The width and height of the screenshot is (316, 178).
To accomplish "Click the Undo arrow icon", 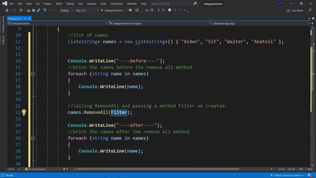I will [45, 10].
